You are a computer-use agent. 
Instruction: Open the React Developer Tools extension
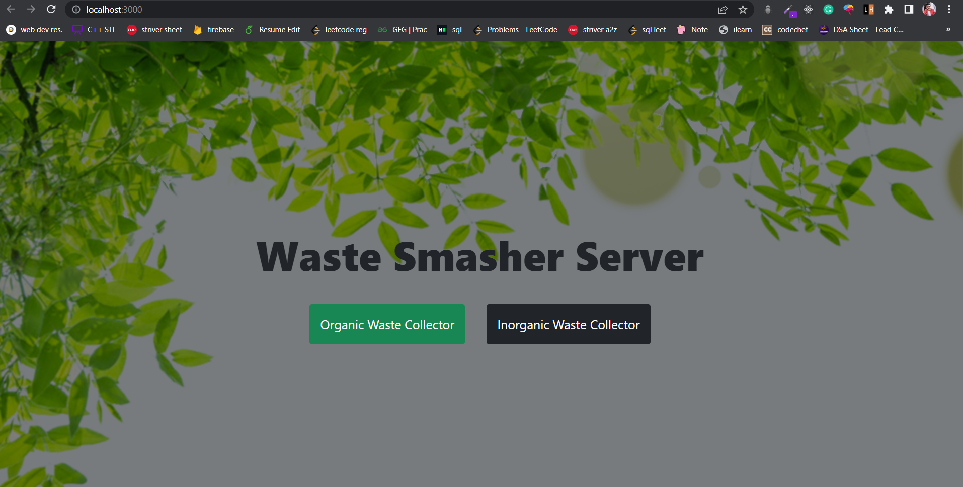tap(808, 9)
